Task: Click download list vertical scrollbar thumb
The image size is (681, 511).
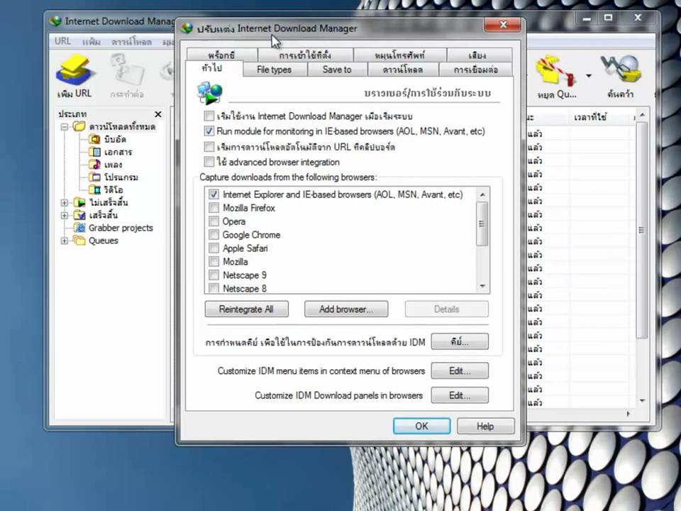Action: [x=642, y=230]
